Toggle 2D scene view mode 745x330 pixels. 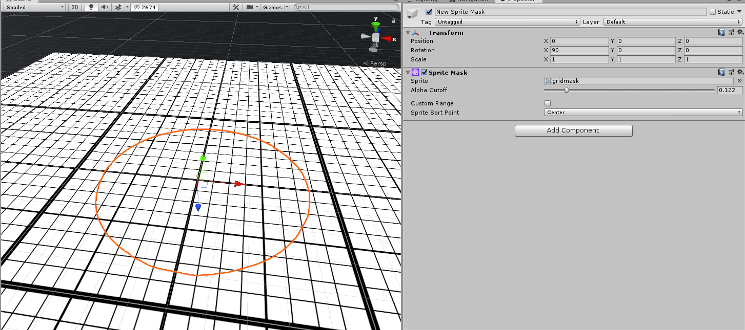tap(75, 7)
